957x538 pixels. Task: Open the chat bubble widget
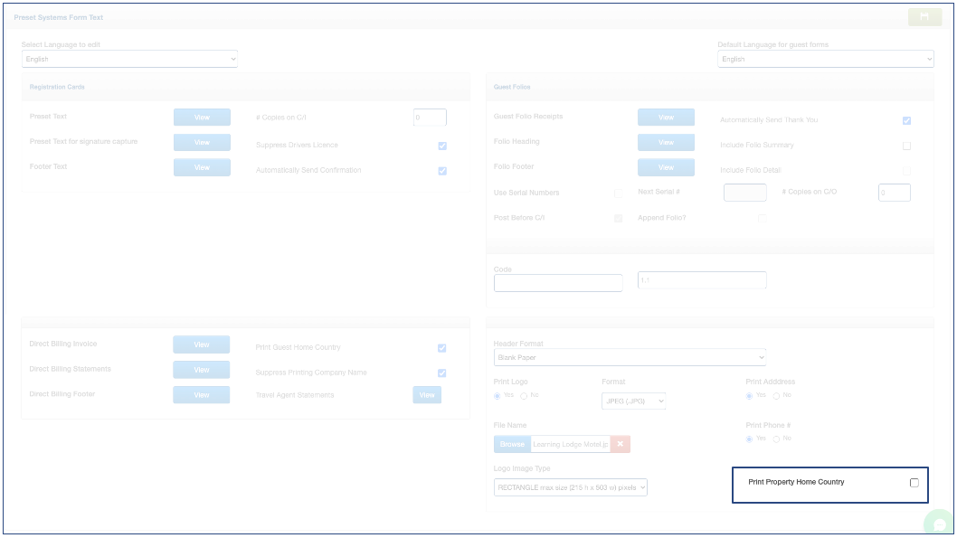pyautogui.click(x=940, y=524)
